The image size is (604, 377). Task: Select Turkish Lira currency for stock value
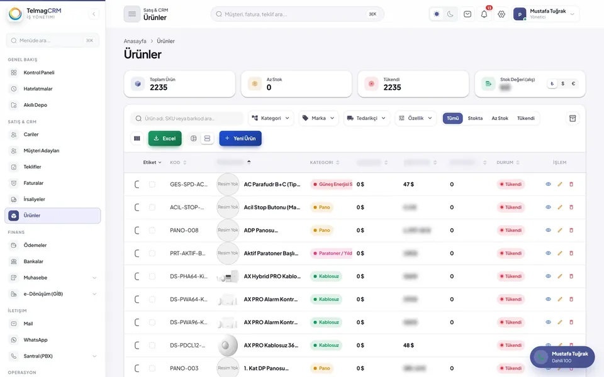(552, 84)
